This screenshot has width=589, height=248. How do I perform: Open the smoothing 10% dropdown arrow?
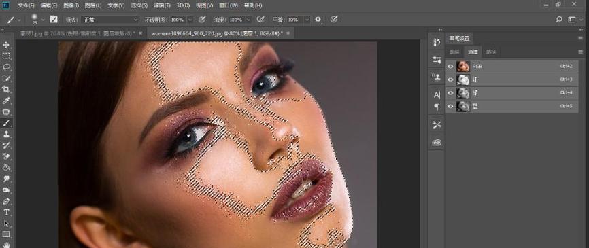coord(307,20)
